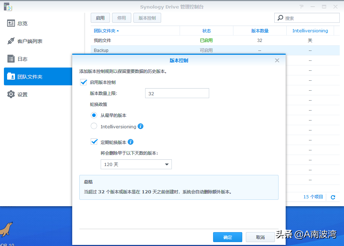Click the 设置 gear icon

[11, 94]
